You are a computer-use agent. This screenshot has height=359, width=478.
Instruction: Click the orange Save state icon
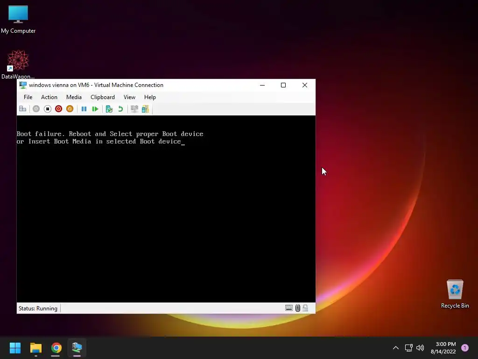pyautogui.click(x=70, y=108)
